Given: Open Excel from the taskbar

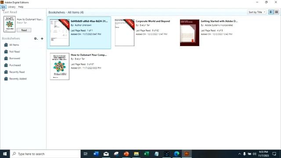Looking at the screenshot, I should coord(146,154).
